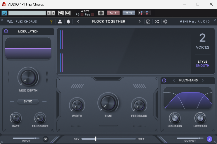Click the LOWPASS knob
217x144 pixels.
click(x=200, y=118)
